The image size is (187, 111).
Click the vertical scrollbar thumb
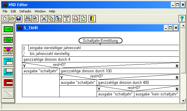click(183, 51)
